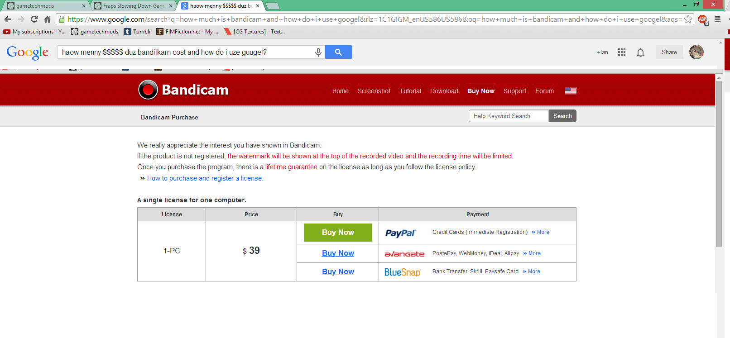Open the CG Textures bookmark
The image size is (730, 338).
coord(255,32)
